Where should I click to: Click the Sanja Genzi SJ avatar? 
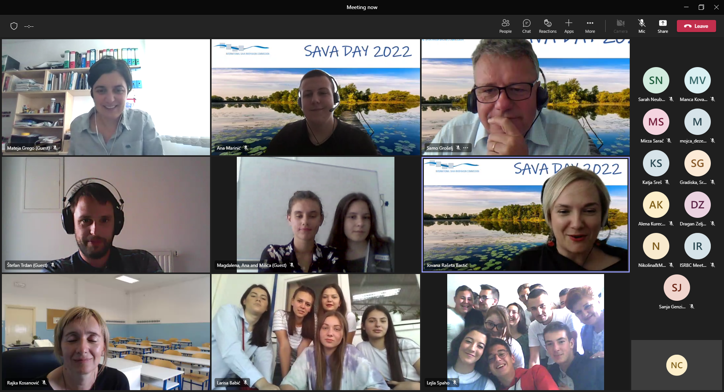(x=676, y=288)
